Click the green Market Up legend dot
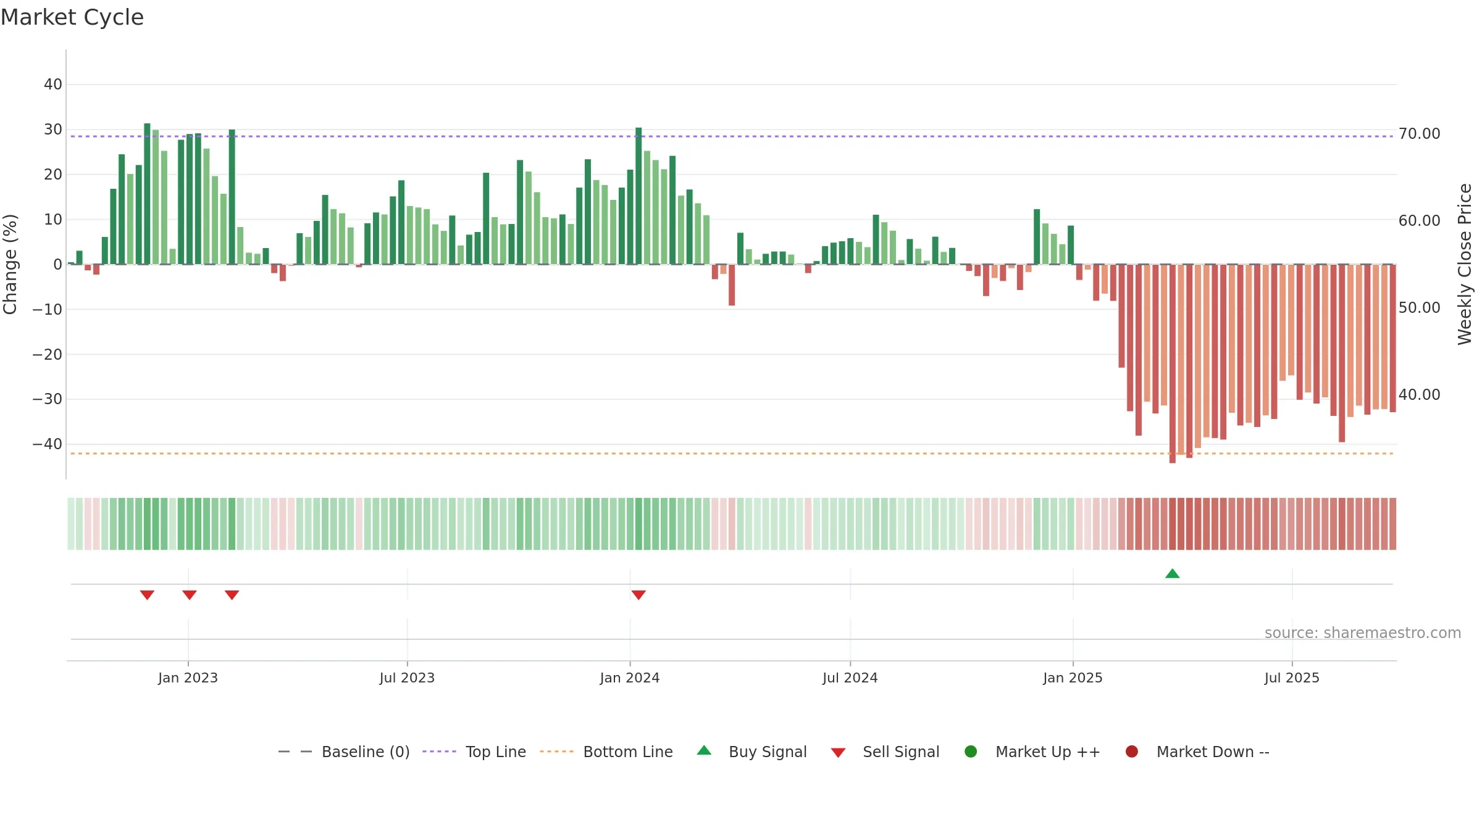Screen dimensions: 1482x833 tap(971, 752)
